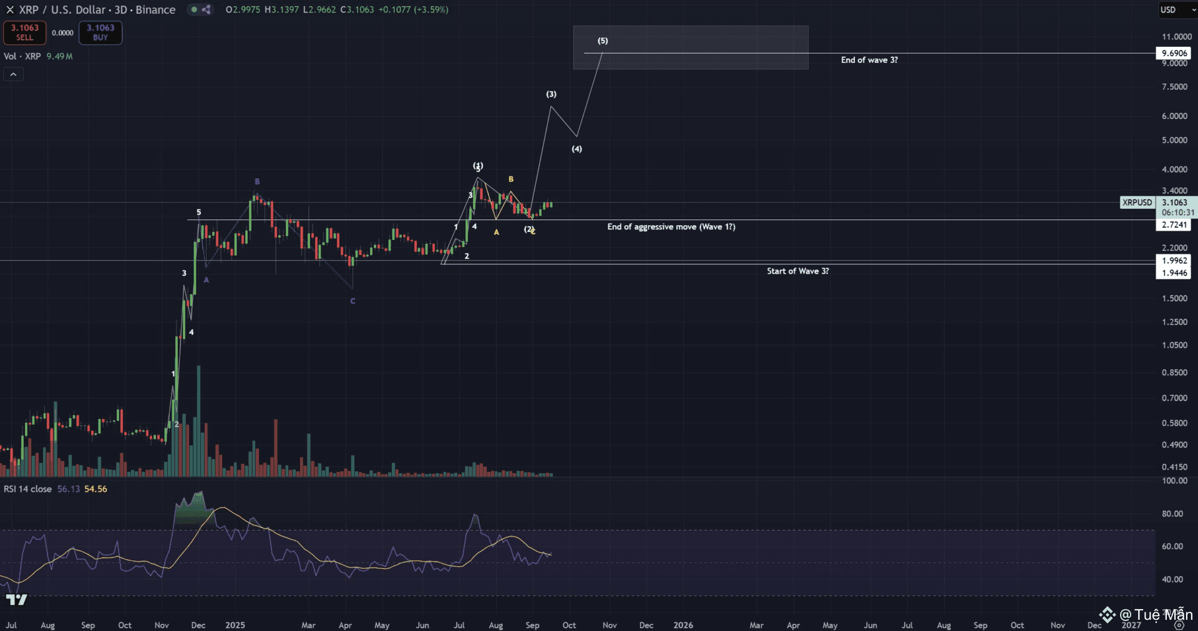
Task: Select the 'Start of Wave 3?' annotation
Action: [798, 271]
